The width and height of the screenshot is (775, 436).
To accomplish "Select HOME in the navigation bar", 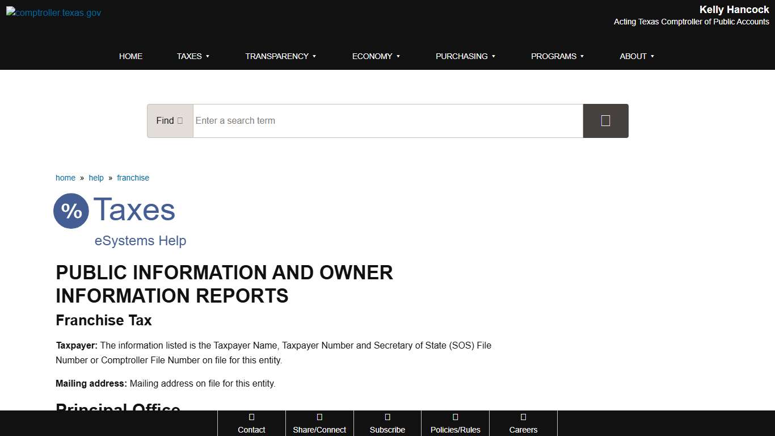I will (x=130, y=56).
